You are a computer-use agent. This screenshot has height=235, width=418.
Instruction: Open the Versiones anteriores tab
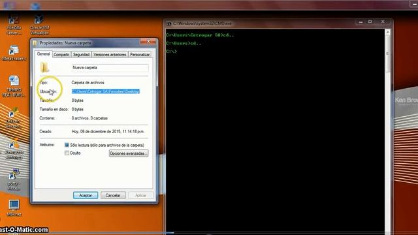point(110,54)
